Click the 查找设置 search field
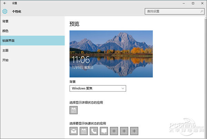The height and width of the screenshot is (139, 207). pyautogui.click(x=175, y=11)
